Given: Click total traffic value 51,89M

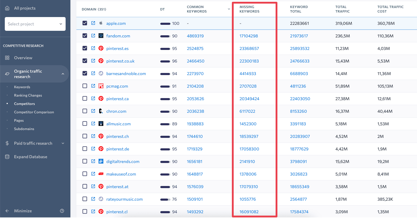Looking at the screenshot, I should point(343,86).
